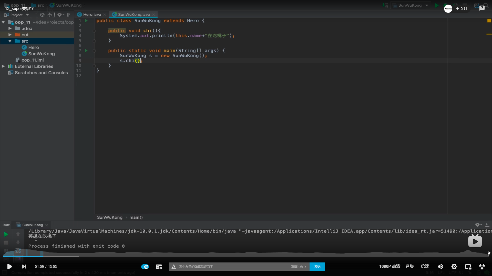
Task: Rerun SunWuKong with green run icon
Action: coord(6,234)
